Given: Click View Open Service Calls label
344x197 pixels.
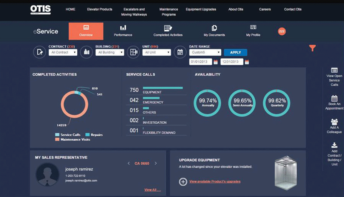Looking at the screenshot, I should pyautogui.click(x=334, y=80).
